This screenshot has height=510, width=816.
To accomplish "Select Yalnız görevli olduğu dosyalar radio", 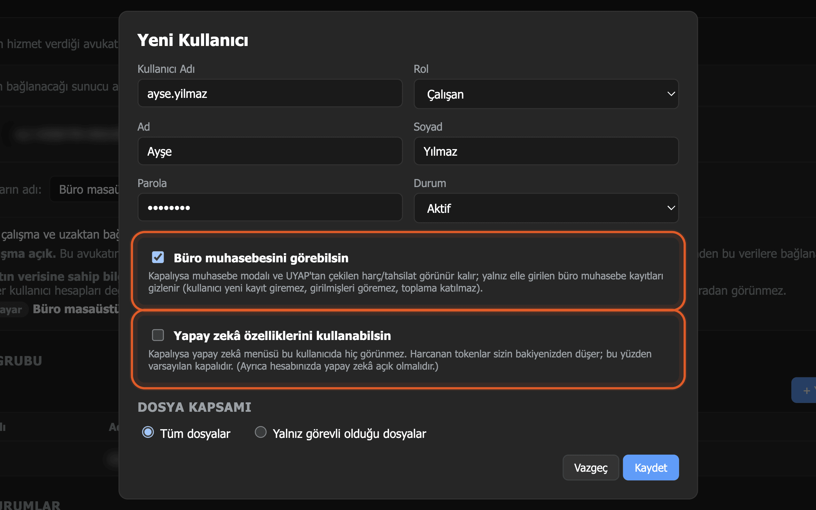I will pos(261,432).
